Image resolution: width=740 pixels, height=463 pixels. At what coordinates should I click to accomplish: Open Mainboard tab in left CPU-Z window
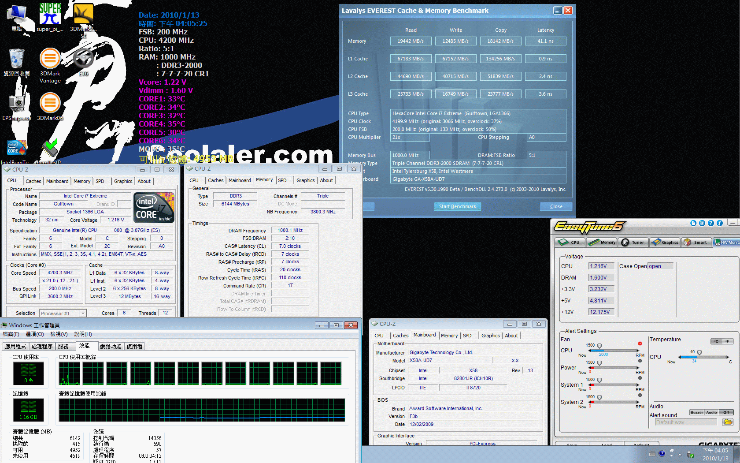coord(57,181)
